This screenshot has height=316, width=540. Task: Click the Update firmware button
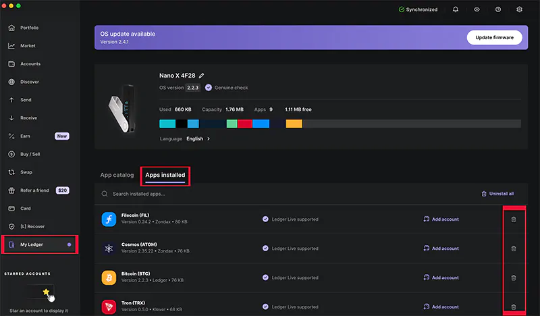click(x=494, y=38)
